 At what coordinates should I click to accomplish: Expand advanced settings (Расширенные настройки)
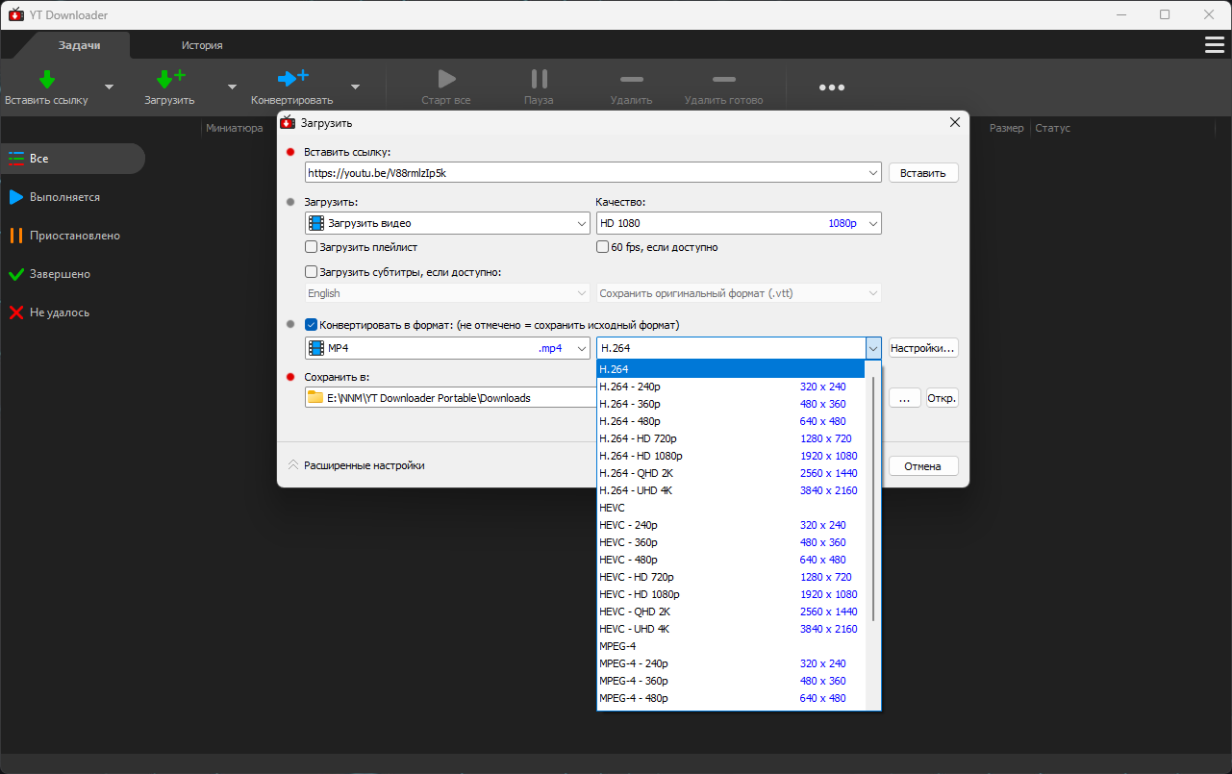point(356,465)
